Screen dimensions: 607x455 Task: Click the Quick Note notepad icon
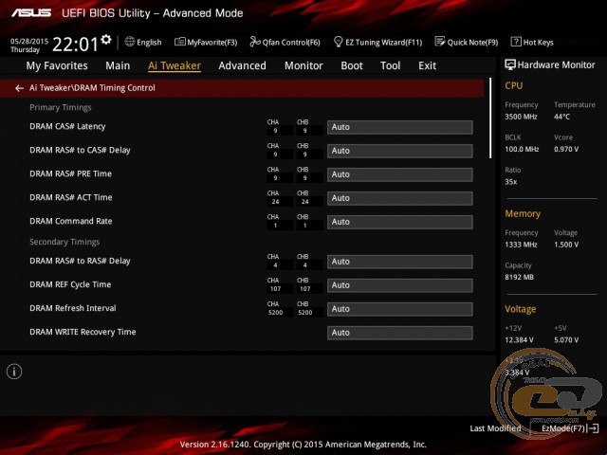[440, 42]
